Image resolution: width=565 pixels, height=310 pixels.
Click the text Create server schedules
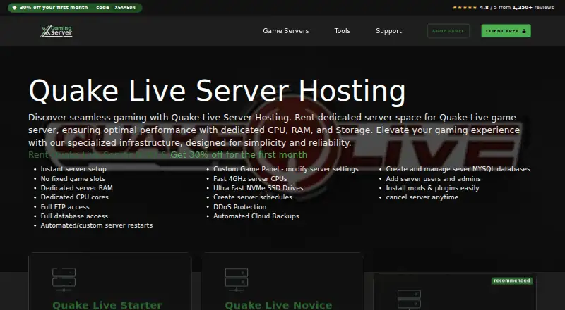(x=253, y=197)
